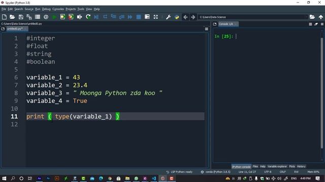Screen dimensions: 325x182
Task: Open the View menu
Action: (89, 9)
